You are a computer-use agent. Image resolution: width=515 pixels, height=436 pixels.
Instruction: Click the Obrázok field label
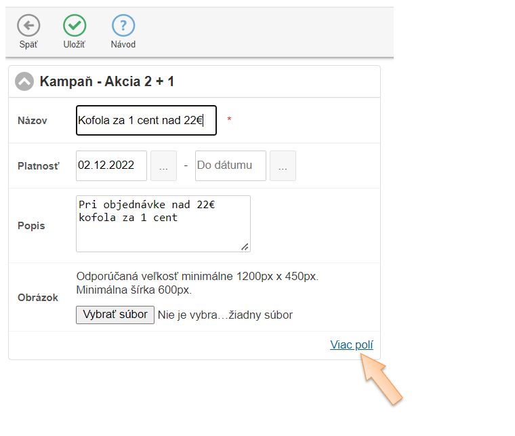click(x=38, y=298)
